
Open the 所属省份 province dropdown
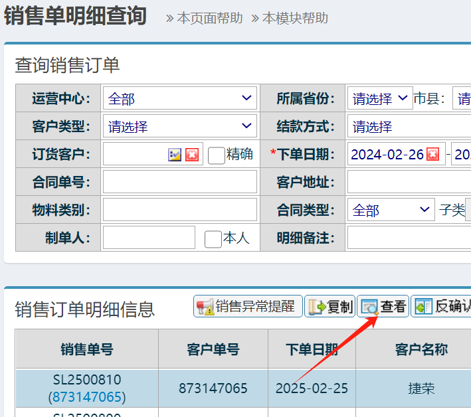click(379, 99)
